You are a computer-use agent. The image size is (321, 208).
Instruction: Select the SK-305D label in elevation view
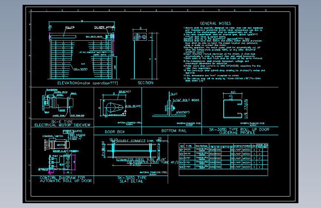click(x=80, y=69)
